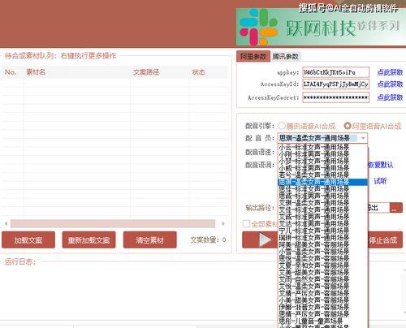This screenshot has width=406, height=328.
Task: Choose 艾婧-严厉女声 customer service voice
Action: point(322,293)
